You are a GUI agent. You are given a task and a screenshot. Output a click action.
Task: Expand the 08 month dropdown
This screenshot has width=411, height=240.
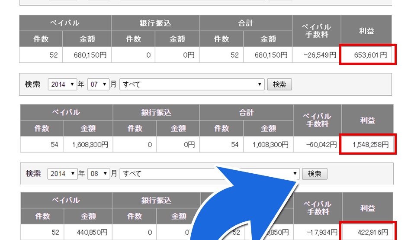(99, 174)
